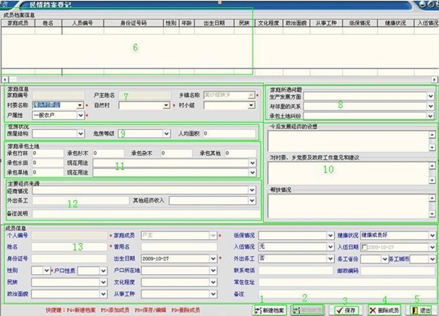Open the 户口所在地 dropdown
The image size is (439, 316).
click(213, 271)
